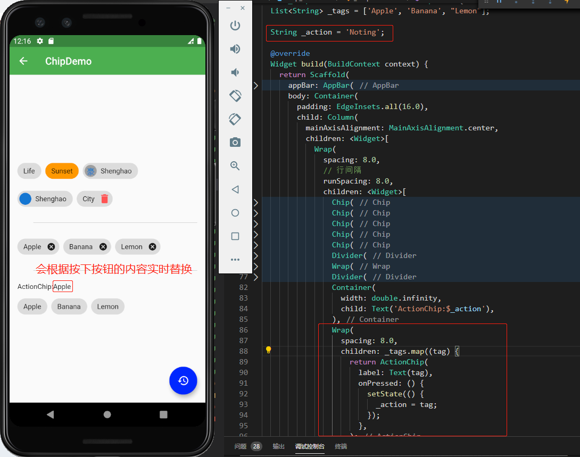Open the emulator extended controls (three dots)

click(235, 260)
